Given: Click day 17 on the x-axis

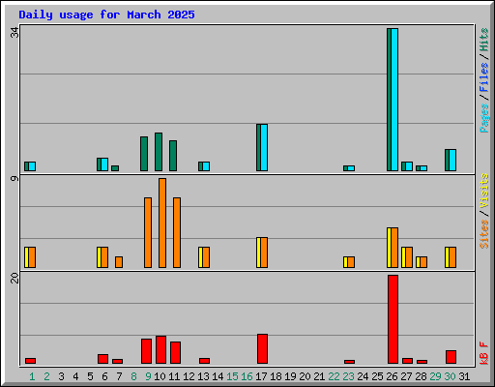Looking at the screenshot, I should (x=261, y=376).
